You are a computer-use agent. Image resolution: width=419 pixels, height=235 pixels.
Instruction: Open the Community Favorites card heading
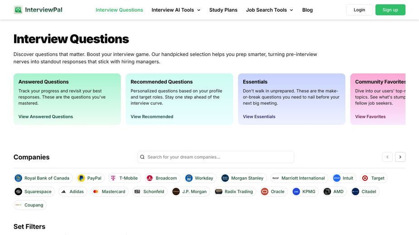click(x=380, y=82)
